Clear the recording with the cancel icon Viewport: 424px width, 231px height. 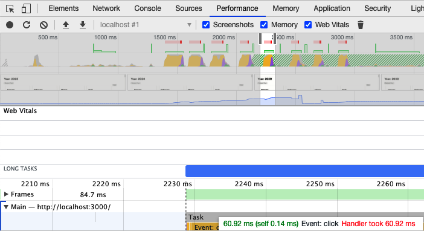(x=43, y=25)
